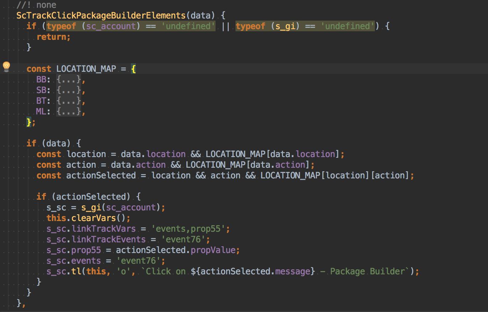Unfold the BT object block

pos(69,101)
